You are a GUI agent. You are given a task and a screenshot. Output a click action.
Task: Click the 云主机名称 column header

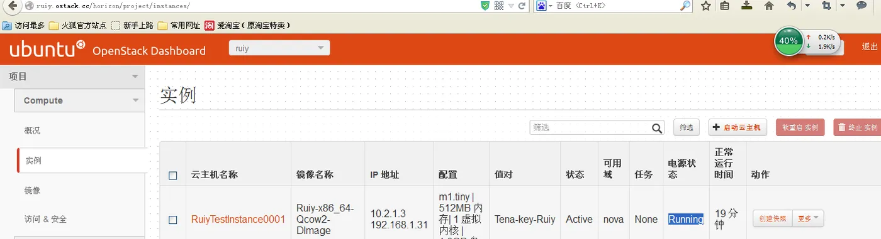pyautogui.click(x=215, y=174)
